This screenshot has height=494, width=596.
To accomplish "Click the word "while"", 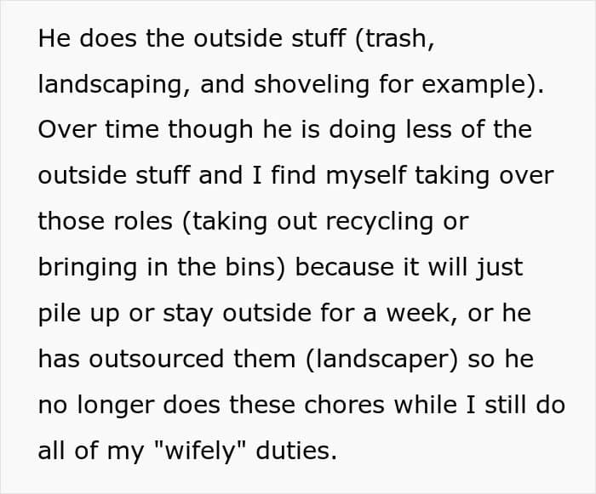I will pyautogui.click(x=426, y=406).
